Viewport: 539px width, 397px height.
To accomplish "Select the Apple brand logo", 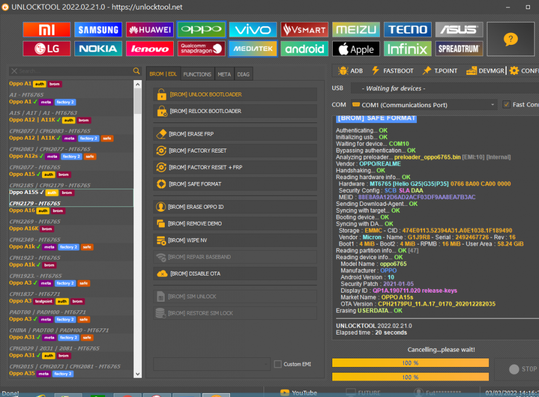I will tap(356, 49).
